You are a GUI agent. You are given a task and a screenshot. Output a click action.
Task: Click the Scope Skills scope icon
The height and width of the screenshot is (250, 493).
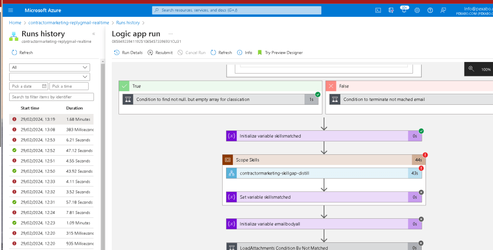point(227,160)
